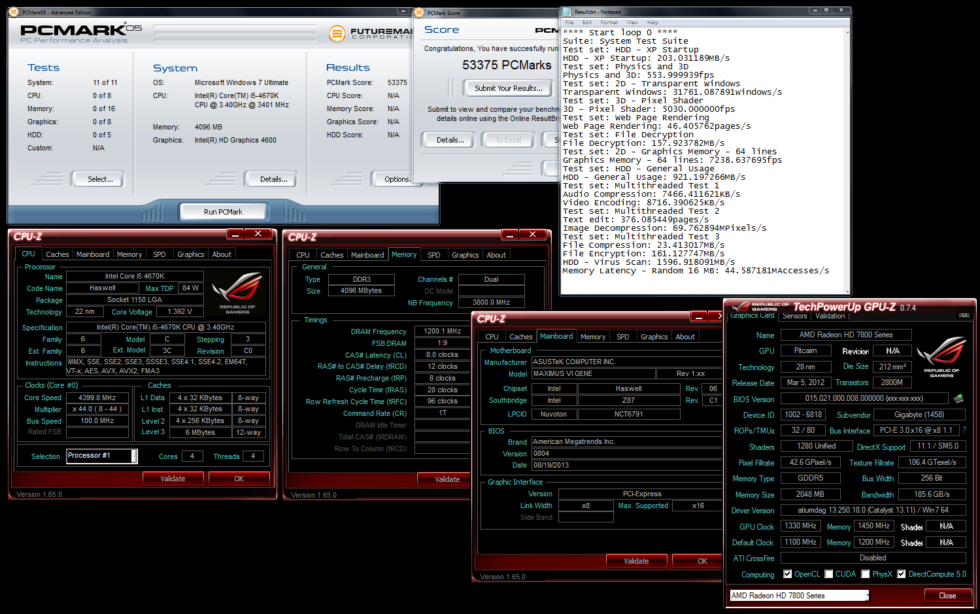
Task: Click the Notepad vertical scrollbar track
Action: tap(848, 160)
